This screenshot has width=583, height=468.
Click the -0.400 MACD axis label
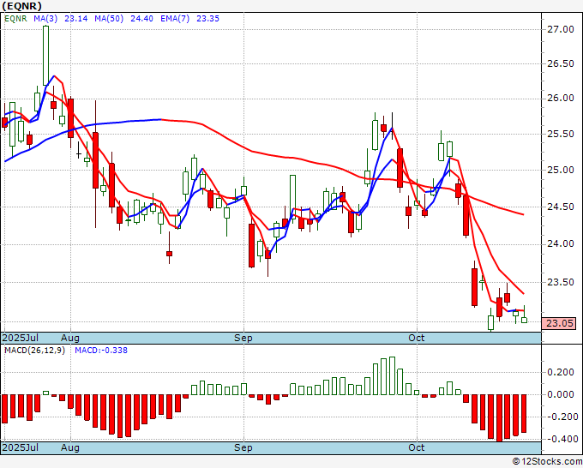pos(559,439)
